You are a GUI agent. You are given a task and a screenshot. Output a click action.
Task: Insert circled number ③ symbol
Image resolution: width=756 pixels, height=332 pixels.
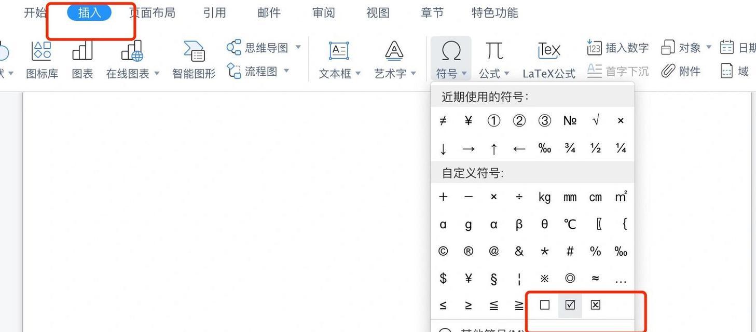click(544, 121)
